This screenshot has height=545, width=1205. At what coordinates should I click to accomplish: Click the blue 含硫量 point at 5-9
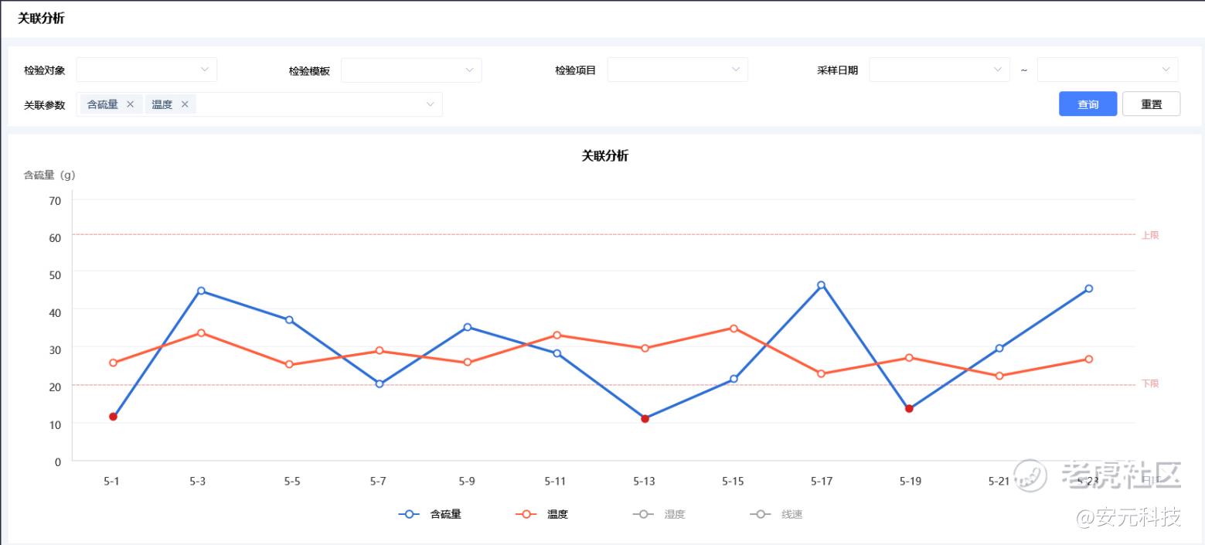(468, 327)
